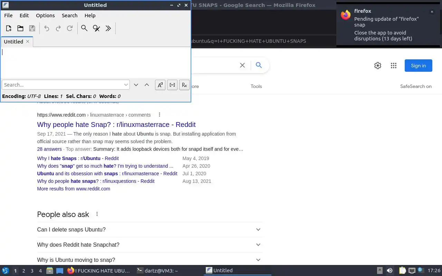This screenshot has width=442, height=276.
Task: Open the File menu
Action: tap(8, 16)
